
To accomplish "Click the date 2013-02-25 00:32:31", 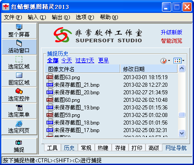I will [x=145, y=130].
